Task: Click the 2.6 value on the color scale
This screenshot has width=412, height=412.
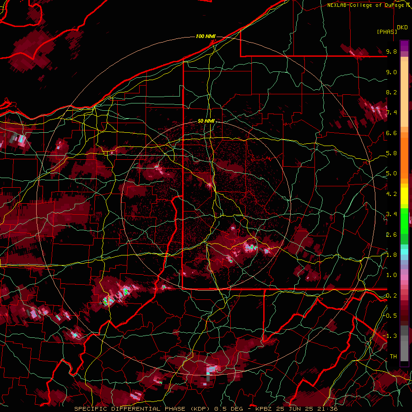Action: (x=391, y=235)
